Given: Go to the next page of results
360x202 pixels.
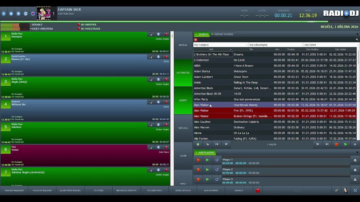Looking at the screenshot, I should click(318, 144).
